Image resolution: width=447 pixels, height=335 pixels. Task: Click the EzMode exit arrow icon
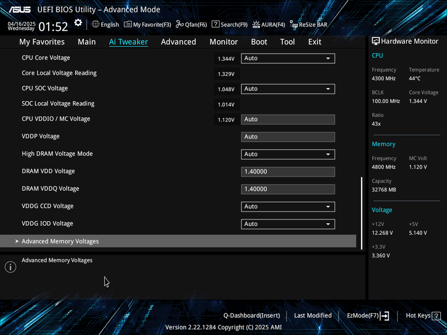(384, 315)
